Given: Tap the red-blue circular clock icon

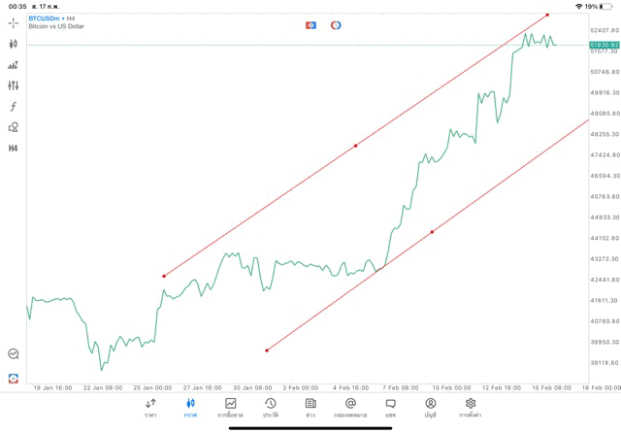Looking at the screenshot, I should pyautogui.click(x=336, y=24).
